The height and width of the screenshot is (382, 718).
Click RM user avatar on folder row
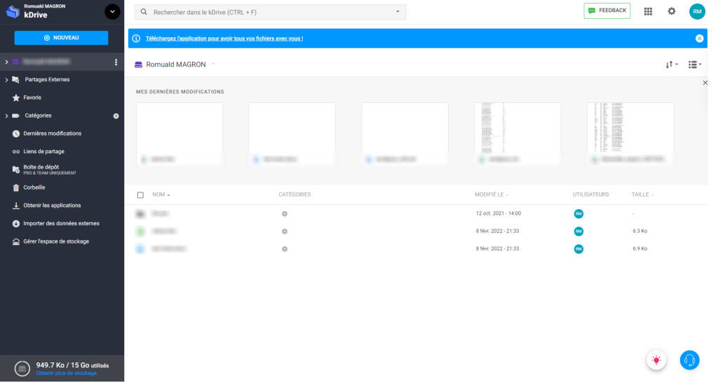click(578, 214)
